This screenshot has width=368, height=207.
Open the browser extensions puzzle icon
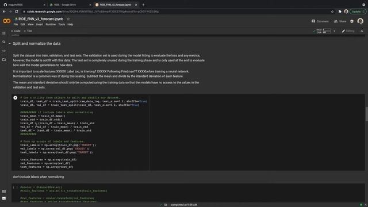tap(340, 11)
